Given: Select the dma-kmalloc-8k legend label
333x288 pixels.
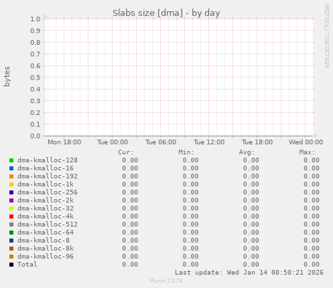Looking at the screenshot, I should (x=46, y=249).
